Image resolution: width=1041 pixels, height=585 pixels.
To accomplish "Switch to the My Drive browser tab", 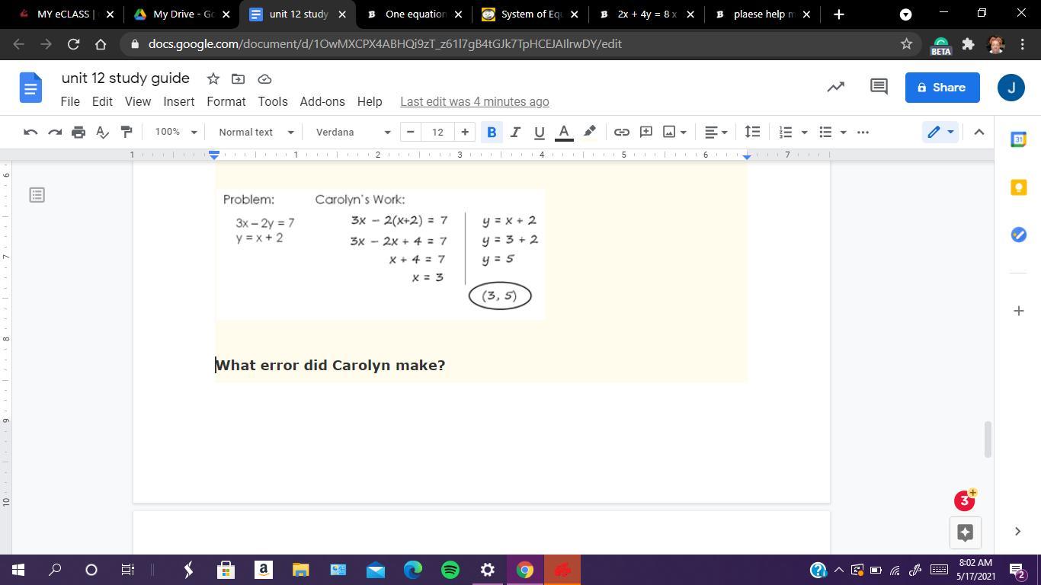I will [181, 14].
